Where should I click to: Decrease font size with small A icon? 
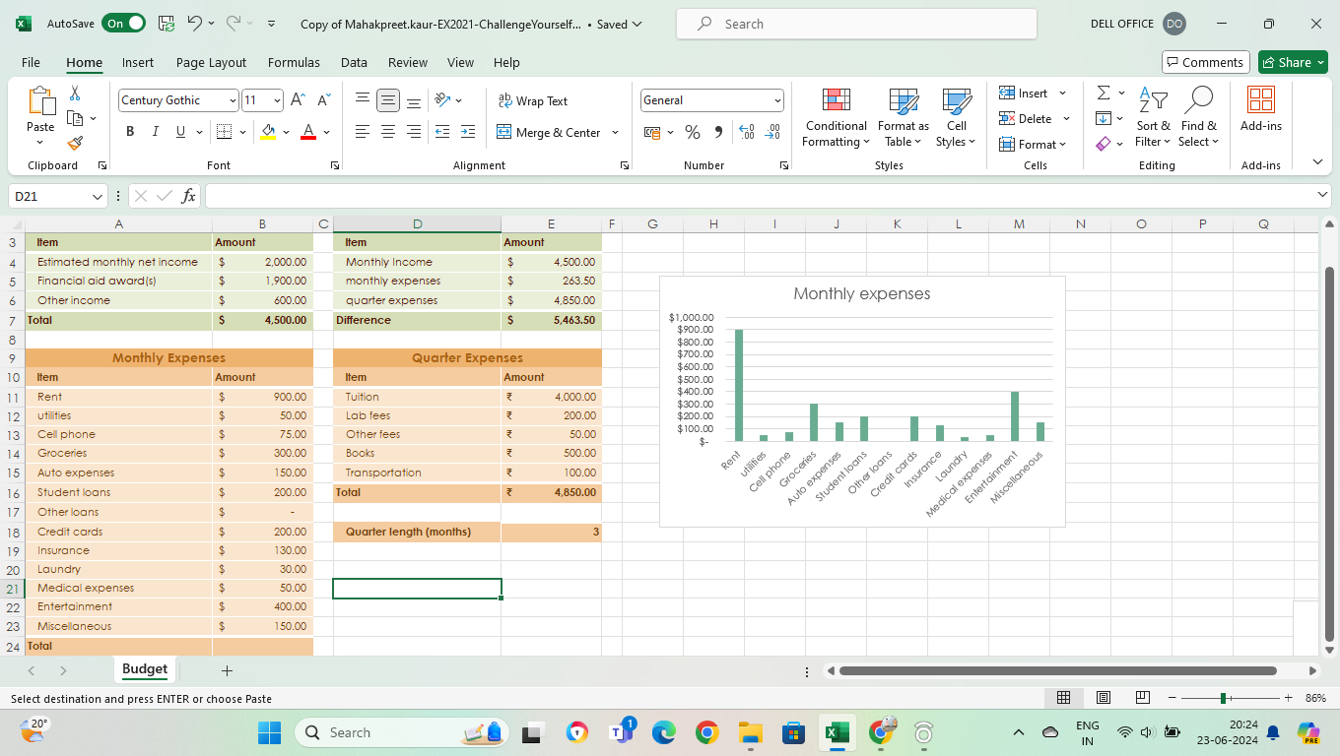coord(324,100)
